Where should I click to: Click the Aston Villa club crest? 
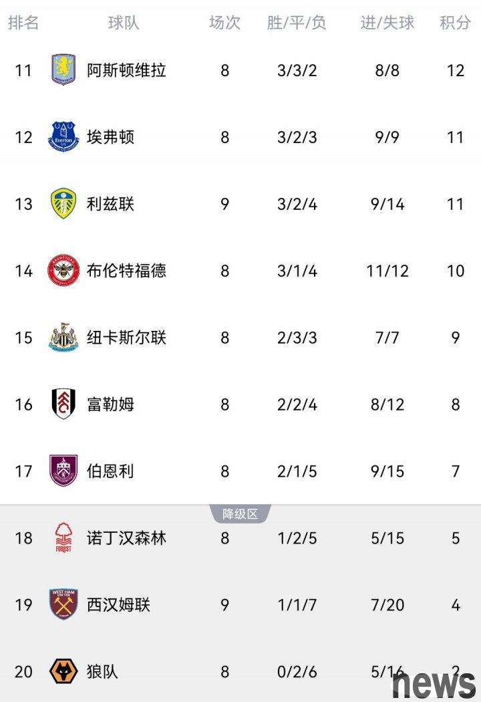63,70
